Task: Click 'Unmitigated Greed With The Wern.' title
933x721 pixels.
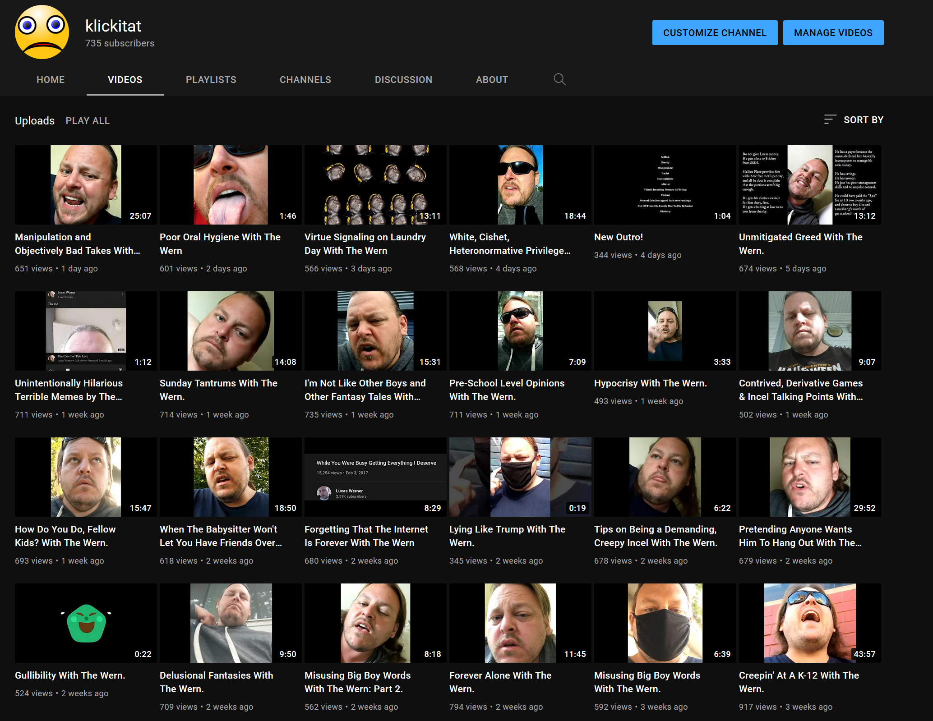Action: (801, 244)
